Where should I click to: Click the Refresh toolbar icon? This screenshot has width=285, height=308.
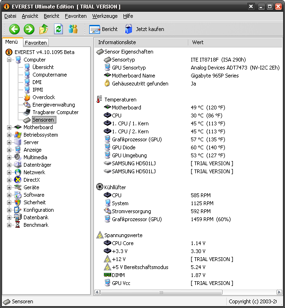point(58,29)
